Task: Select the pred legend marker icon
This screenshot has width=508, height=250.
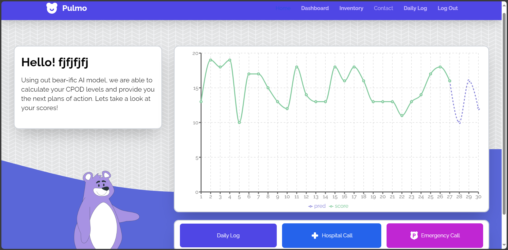Action: pos(310,206)
